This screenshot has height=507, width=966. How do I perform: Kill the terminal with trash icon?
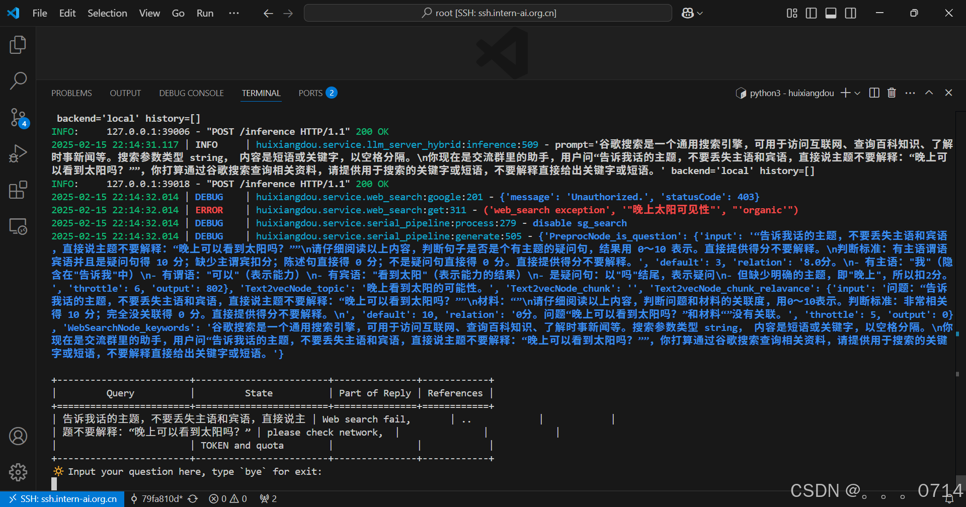(892, 93)
